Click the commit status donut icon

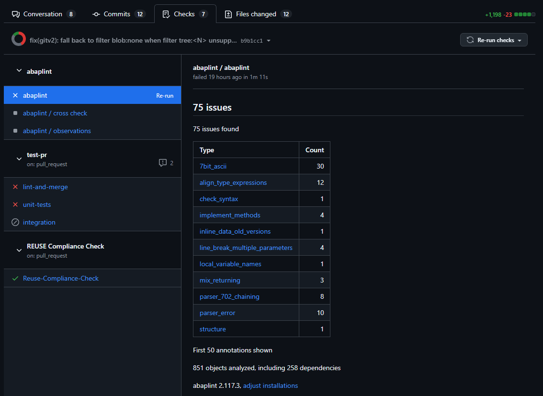[19, 39]
